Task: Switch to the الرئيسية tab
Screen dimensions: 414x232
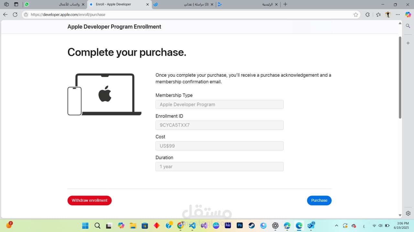Action: 265,4
